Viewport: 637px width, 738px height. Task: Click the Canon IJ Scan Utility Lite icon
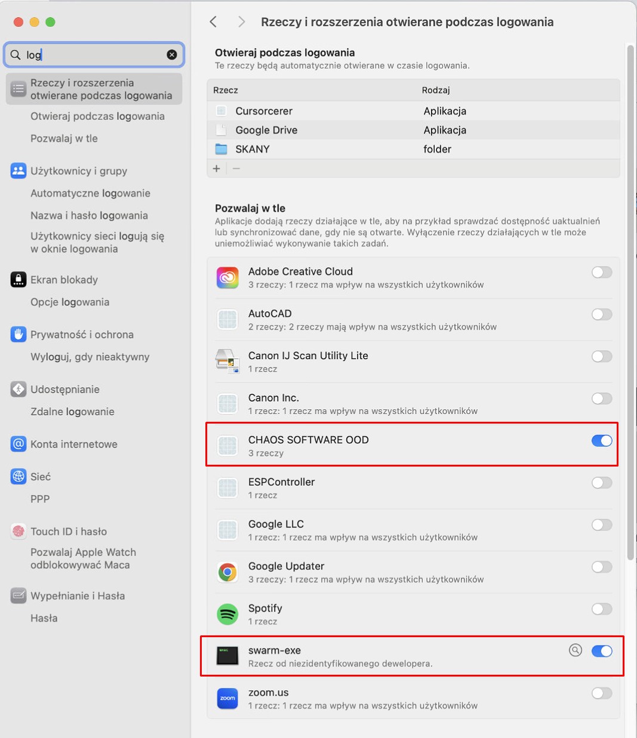click(x=227, y=362)
